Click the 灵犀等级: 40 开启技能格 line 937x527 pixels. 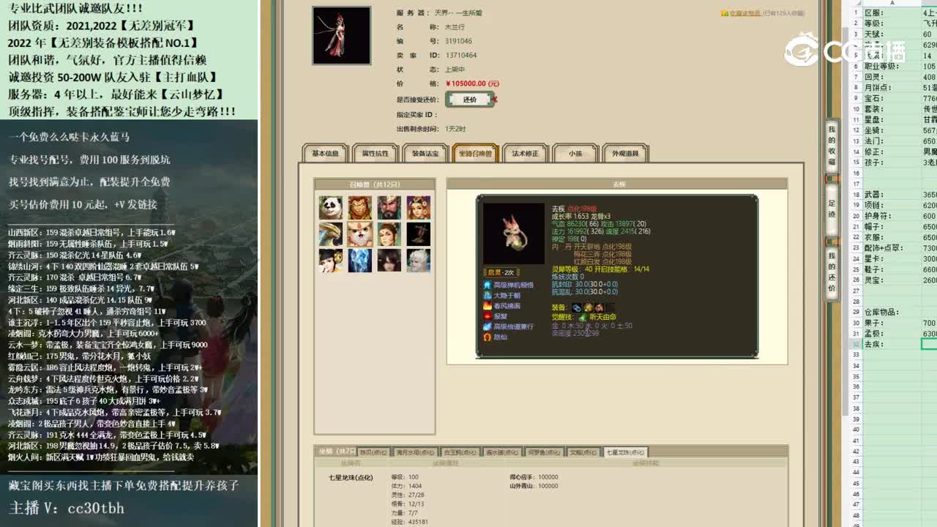pyautogui.click(x=600, y=269)
